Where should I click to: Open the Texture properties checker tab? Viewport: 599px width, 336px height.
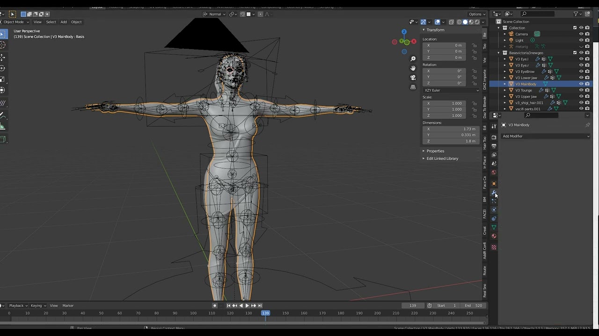494,247
